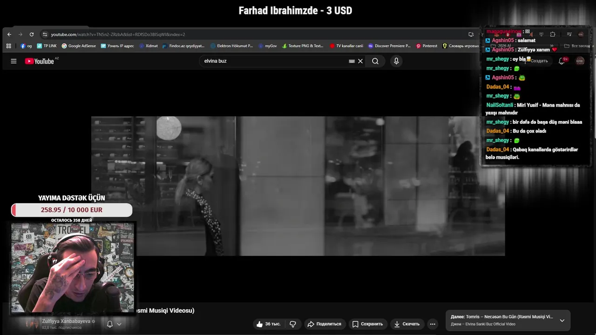Open the Все закладки all bookmarks folder
The image size is (596, 335).
577,46
